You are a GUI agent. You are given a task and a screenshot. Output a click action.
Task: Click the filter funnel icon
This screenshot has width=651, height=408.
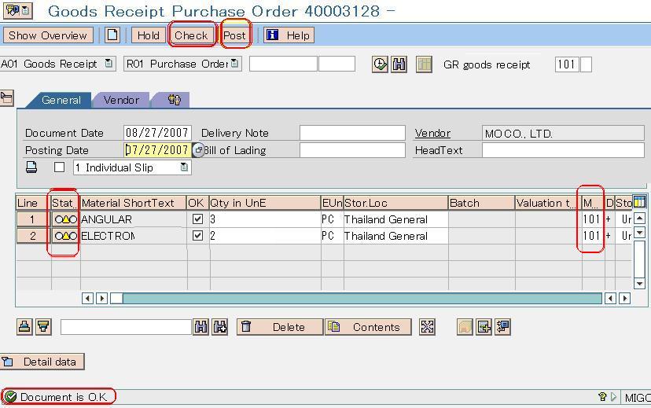pos(43,327)
